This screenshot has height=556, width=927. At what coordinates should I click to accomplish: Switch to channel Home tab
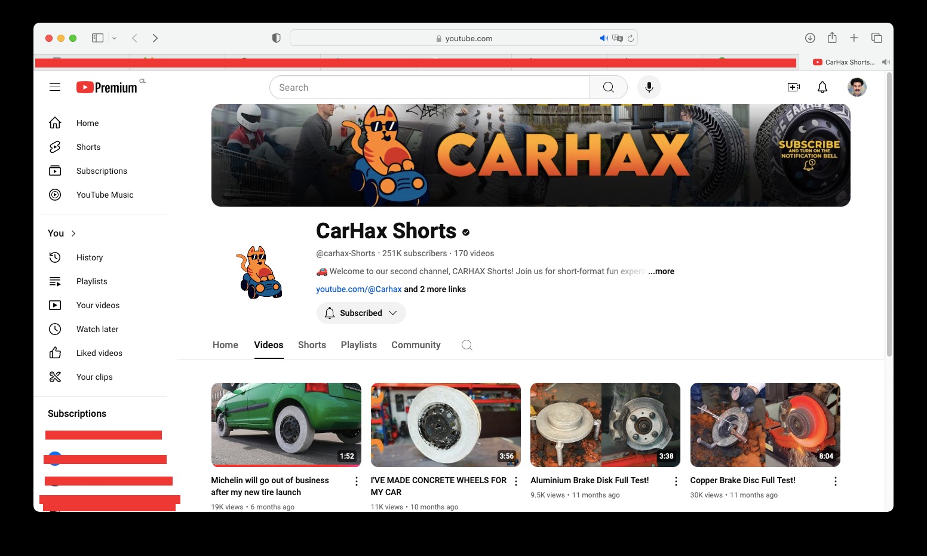pos(225,345)
